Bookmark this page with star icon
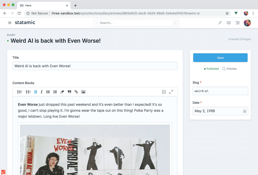 tap(227, 13)
